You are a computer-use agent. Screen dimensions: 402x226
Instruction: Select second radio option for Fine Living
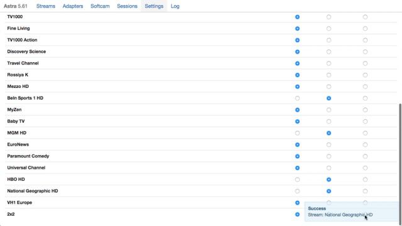(329, 28)
